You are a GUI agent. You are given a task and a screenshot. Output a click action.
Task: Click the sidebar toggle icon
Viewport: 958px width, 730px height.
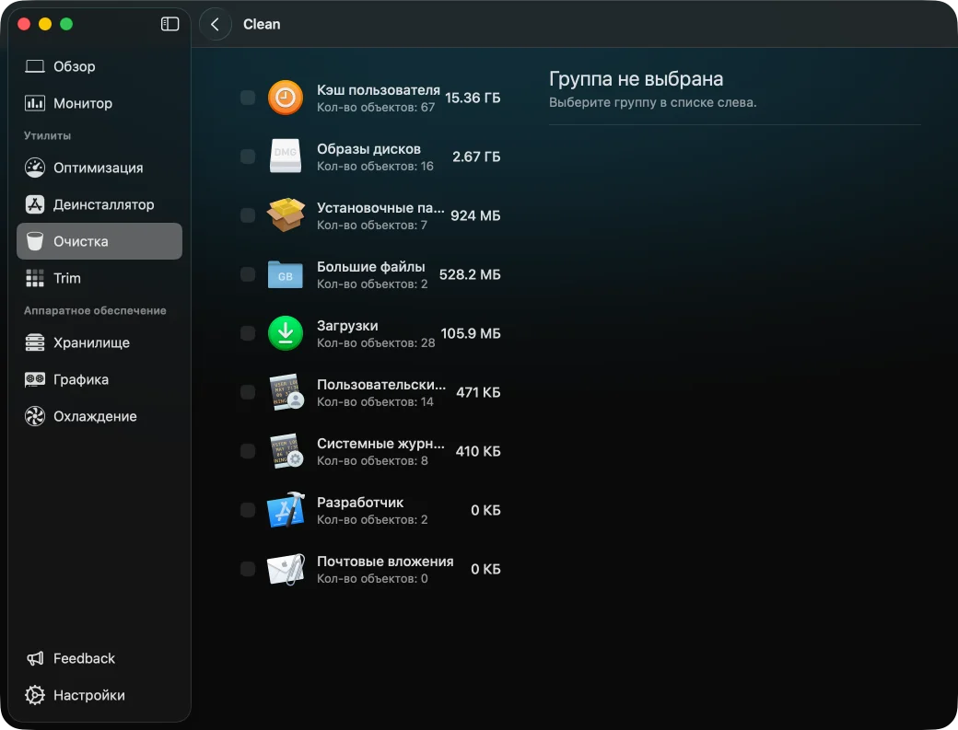click(x=169, y=24)
